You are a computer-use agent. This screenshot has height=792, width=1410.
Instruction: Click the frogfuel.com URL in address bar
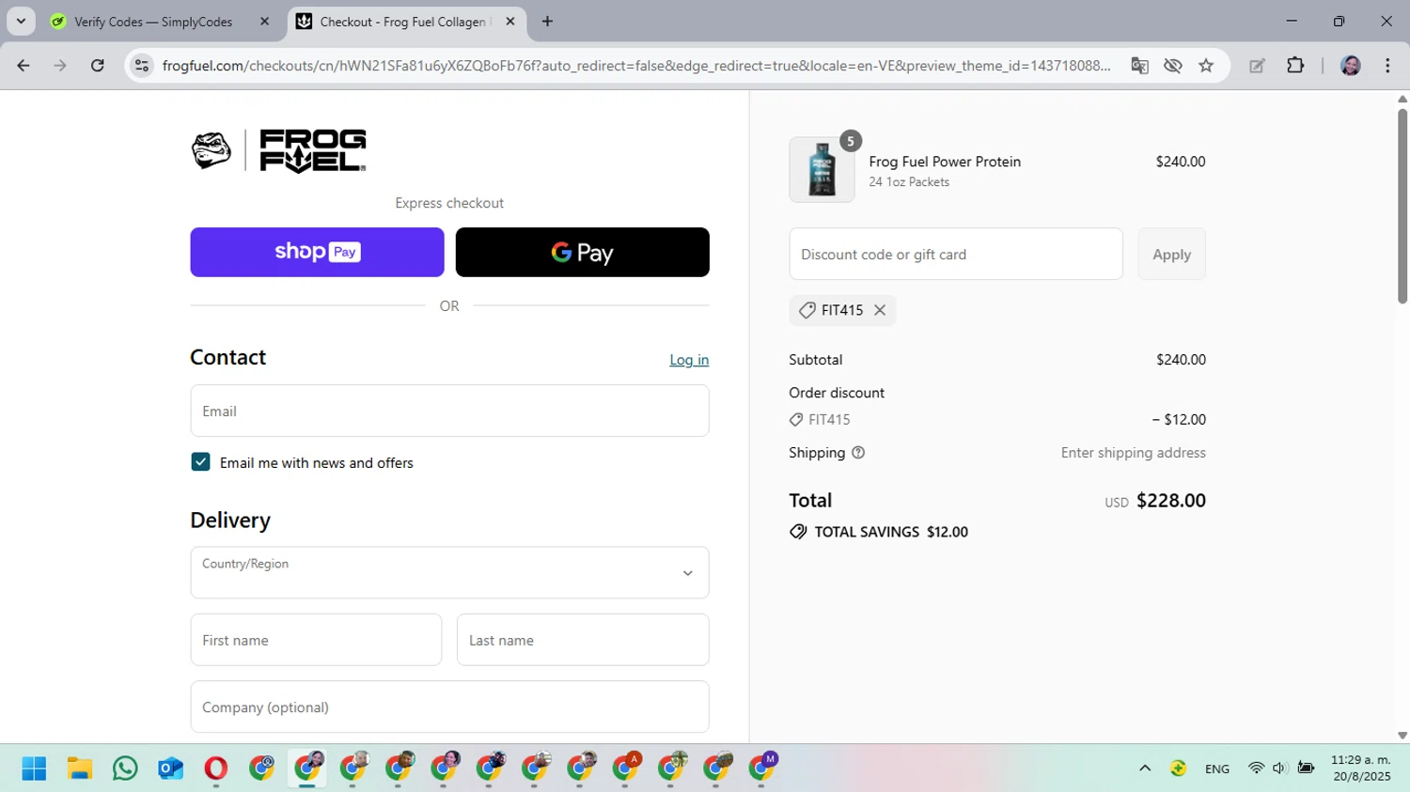(x=635, y=66)
